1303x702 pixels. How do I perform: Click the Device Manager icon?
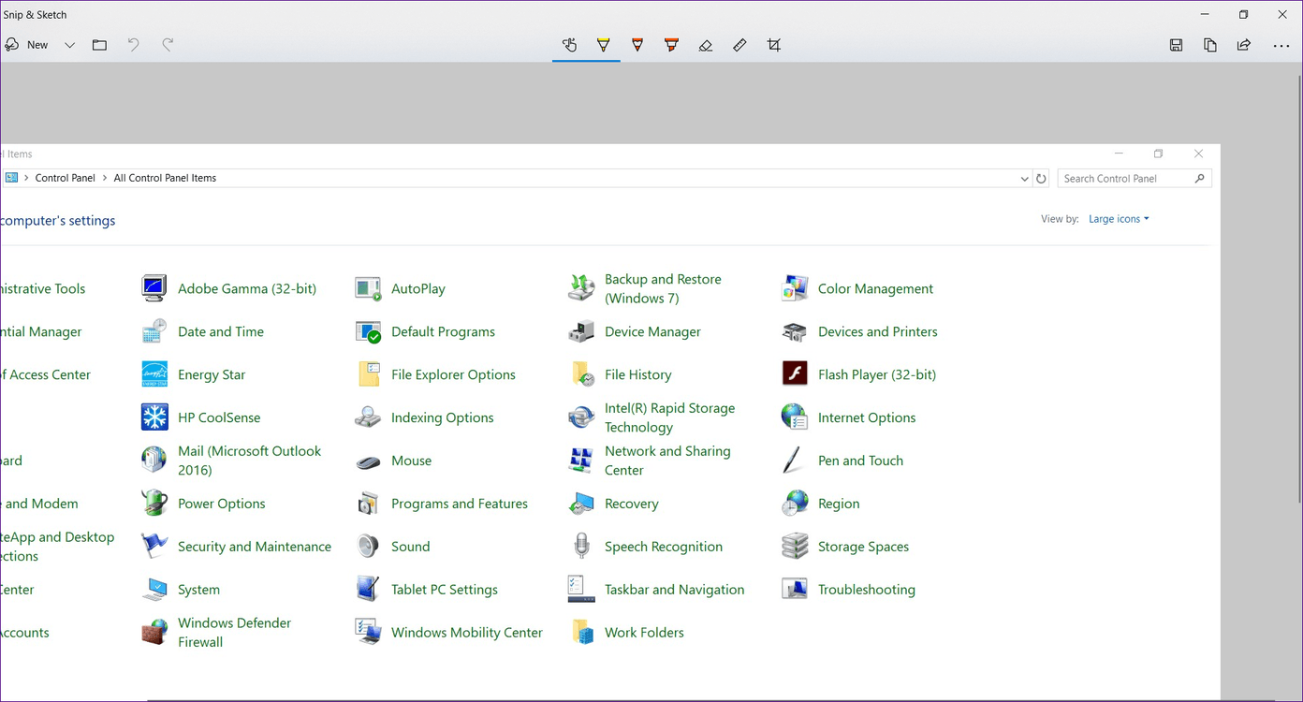pos(581,331)
